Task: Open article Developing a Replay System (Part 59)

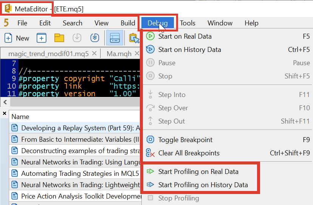Action: click(x=75, y=128)
